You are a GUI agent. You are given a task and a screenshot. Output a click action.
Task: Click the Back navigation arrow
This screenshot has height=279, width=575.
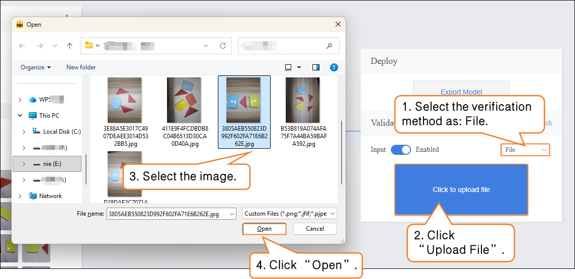click(22, 46)
